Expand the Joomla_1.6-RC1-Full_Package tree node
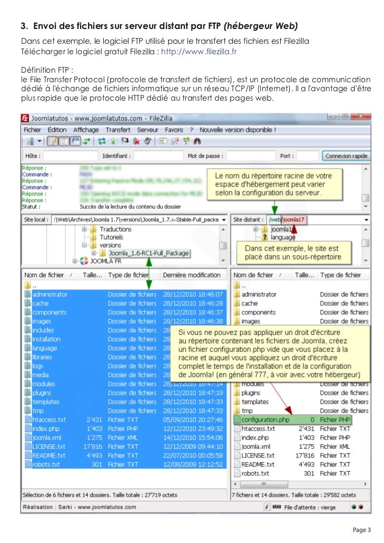This screenshot has width=384, height=543. (x=94, y=253)
